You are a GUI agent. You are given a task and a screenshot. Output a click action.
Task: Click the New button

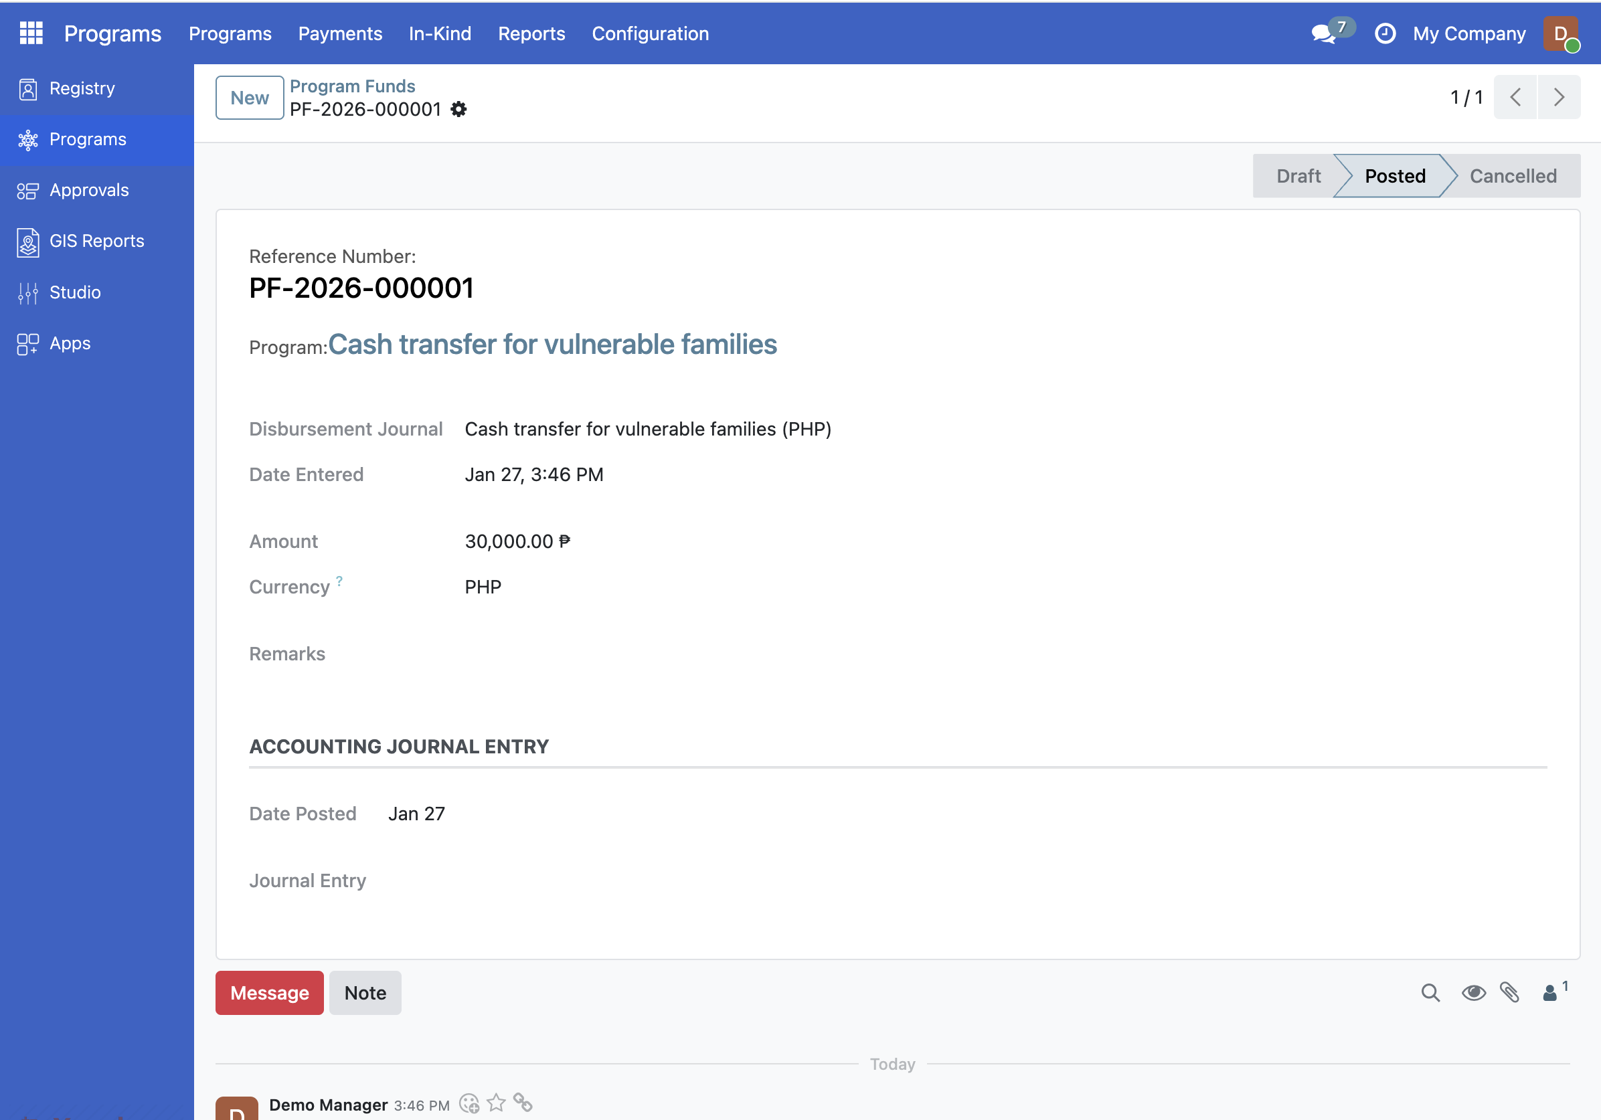(249, 97)
